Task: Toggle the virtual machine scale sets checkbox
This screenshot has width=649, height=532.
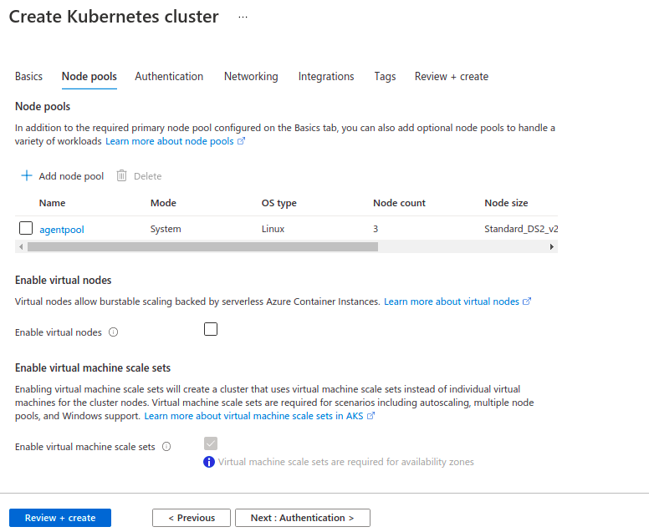Action: pos(211,443)
